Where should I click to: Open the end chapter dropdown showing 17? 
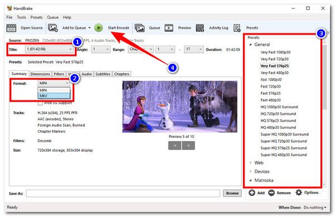[x=194, y=50]
